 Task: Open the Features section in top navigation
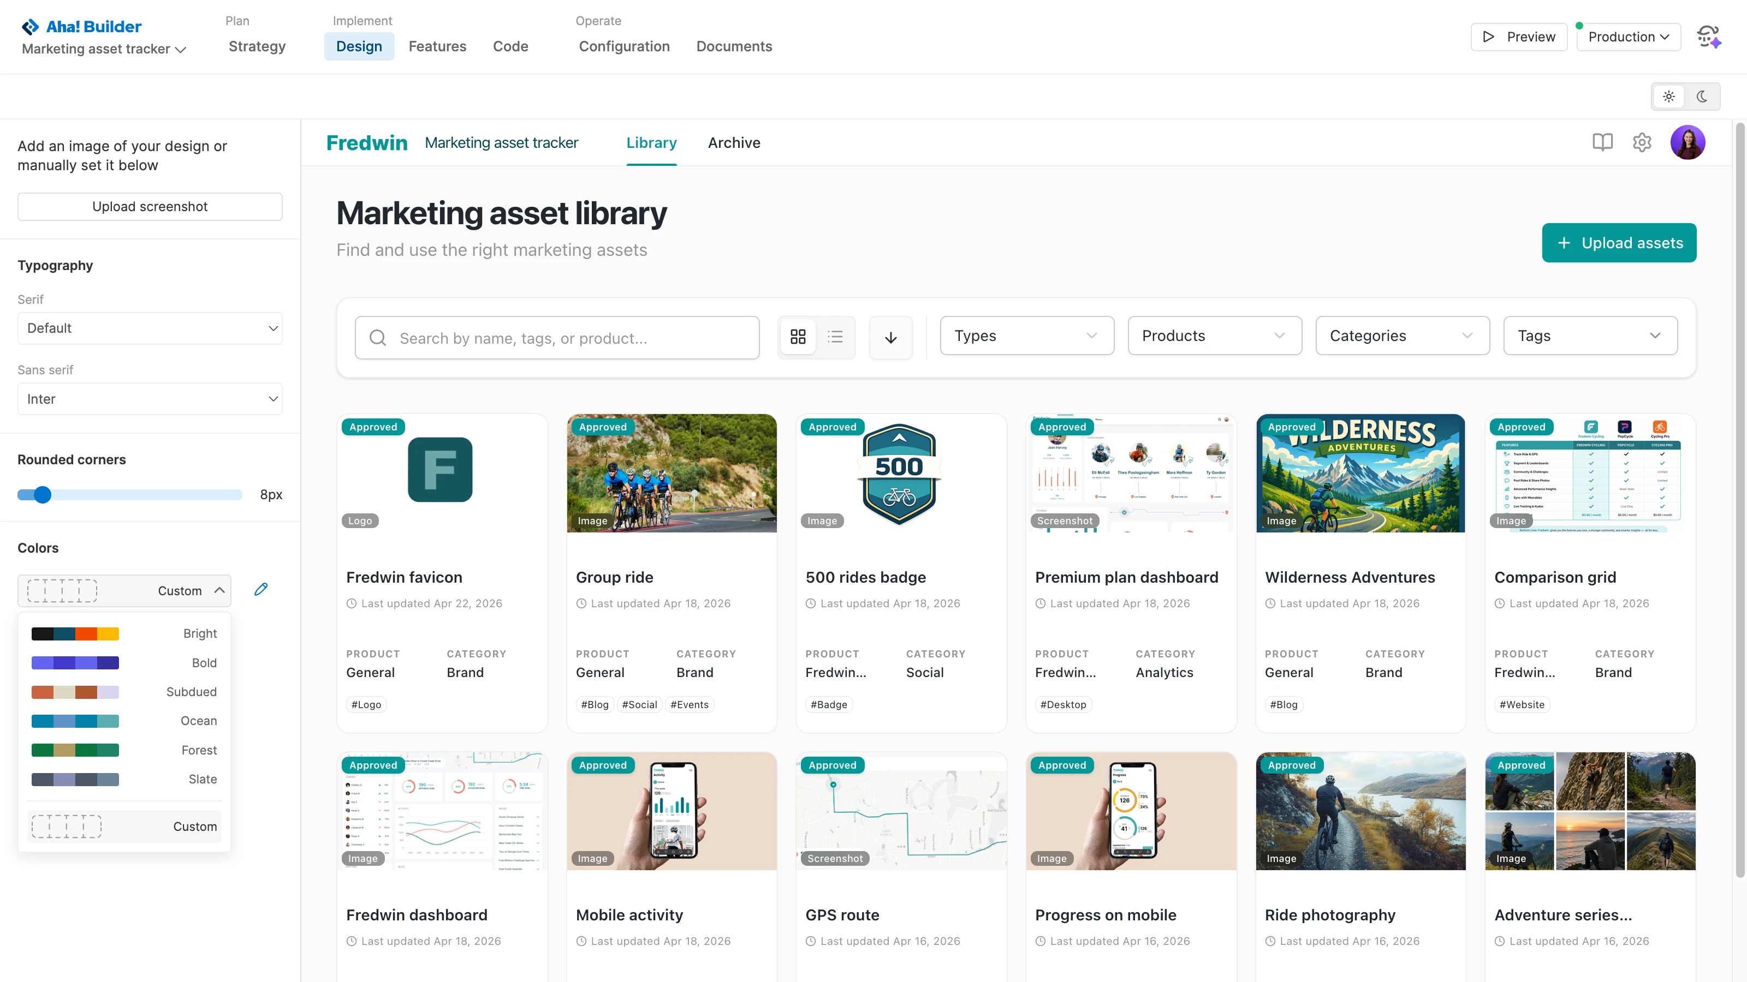coord(437,46)
